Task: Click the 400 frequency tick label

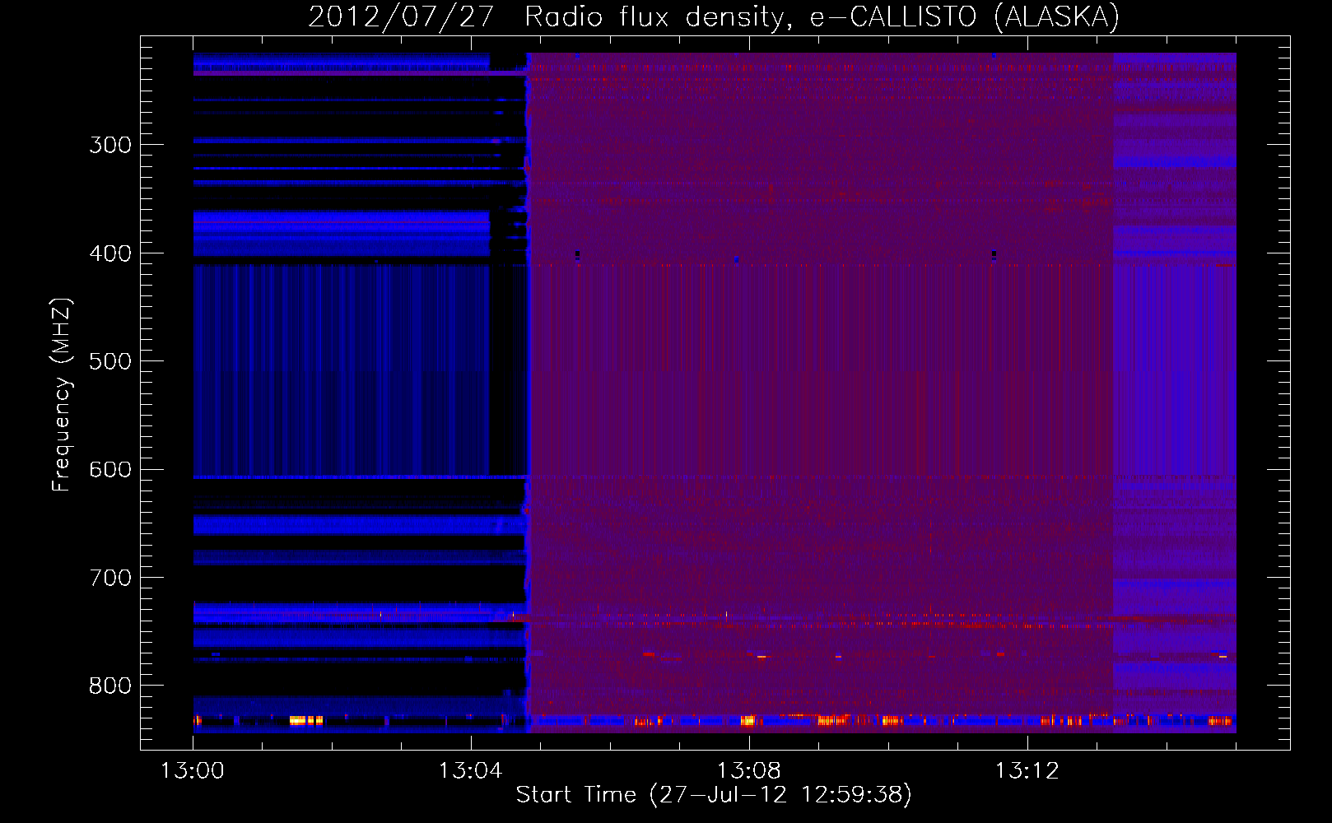Action: click(x=110, y=253)
